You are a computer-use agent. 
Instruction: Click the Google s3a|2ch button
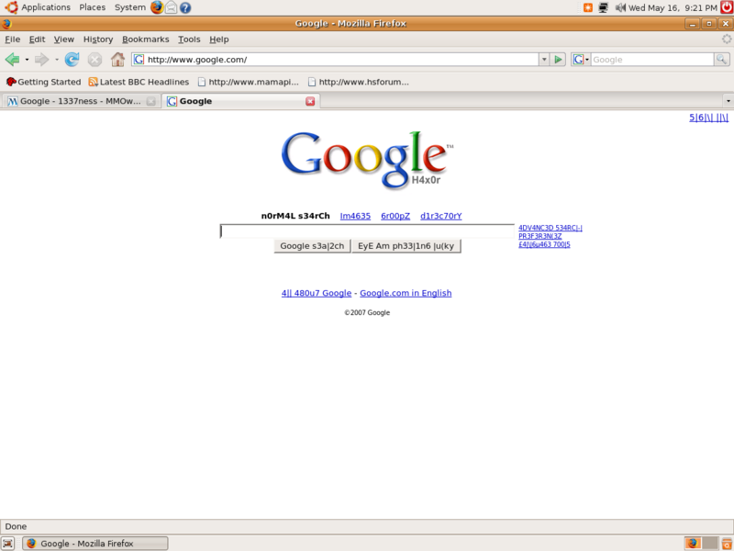pos(312,246)
